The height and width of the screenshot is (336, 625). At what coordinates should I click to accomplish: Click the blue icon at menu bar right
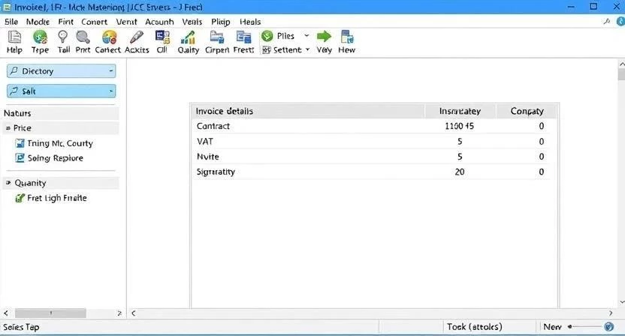[x=621, y=22]
